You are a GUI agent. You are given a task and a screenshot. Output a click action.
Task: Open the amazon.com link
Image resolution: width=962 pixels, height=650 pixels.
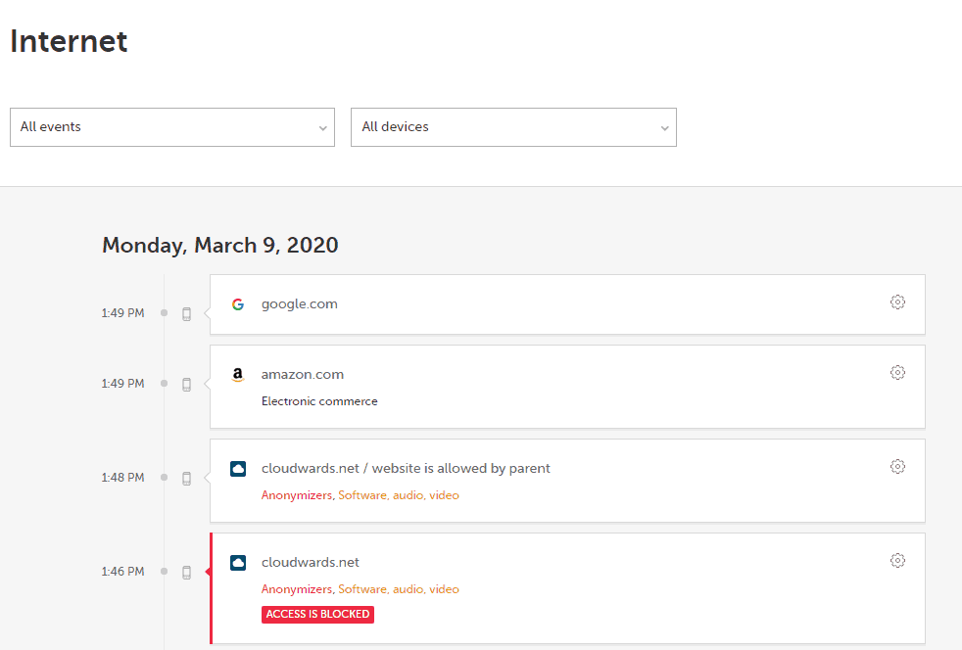[303, 374]
